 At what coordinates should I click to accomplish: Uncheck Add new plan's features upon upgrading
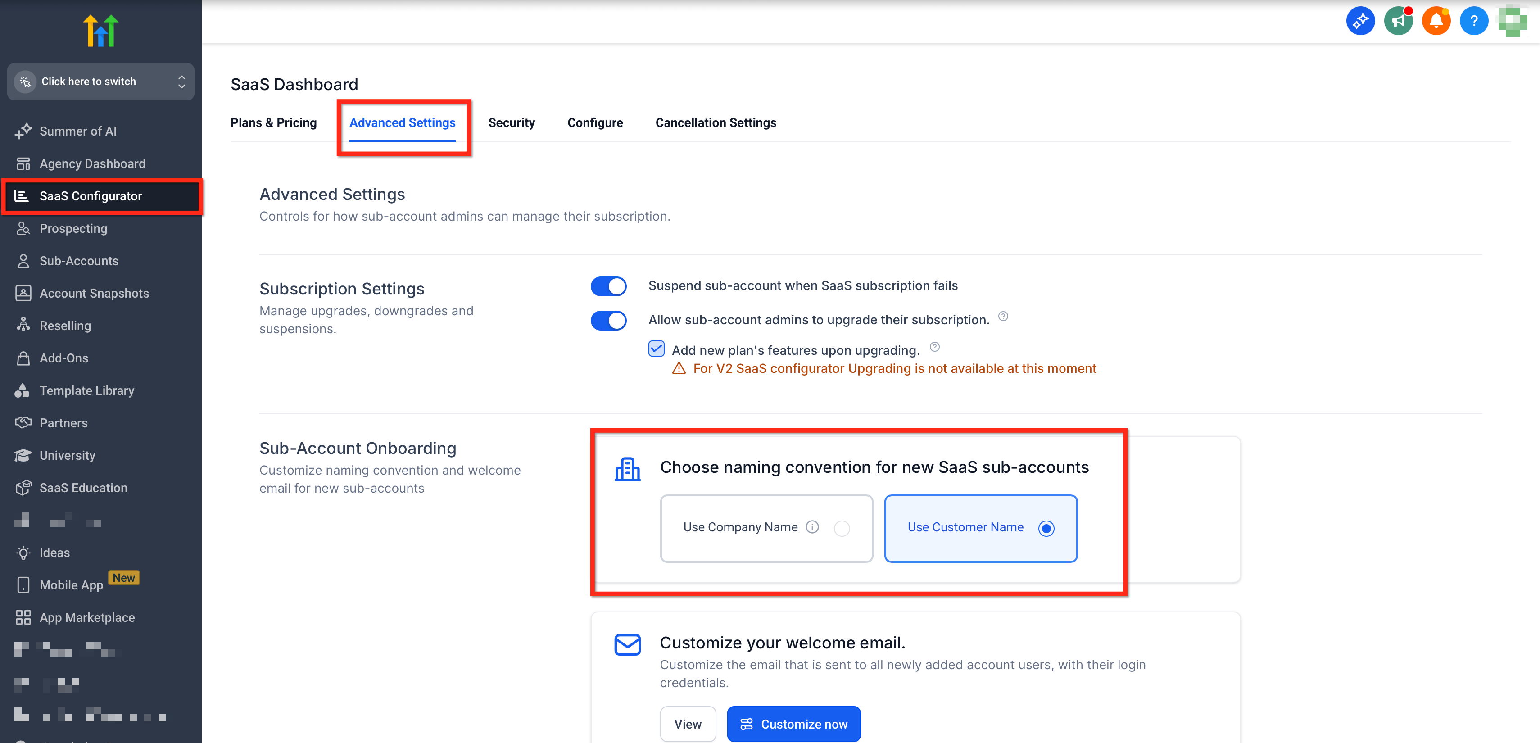656,349
